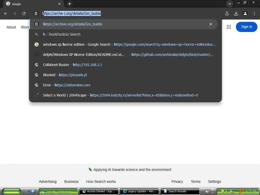Click the Sign in button
Screen dimensions: 260x195
(247, 27)
